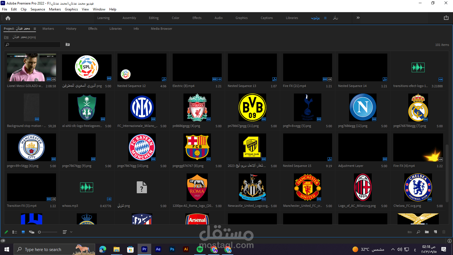Create a New Bin folder icon
Viewport: 453px width, 255px height.
tap(427, 232)
